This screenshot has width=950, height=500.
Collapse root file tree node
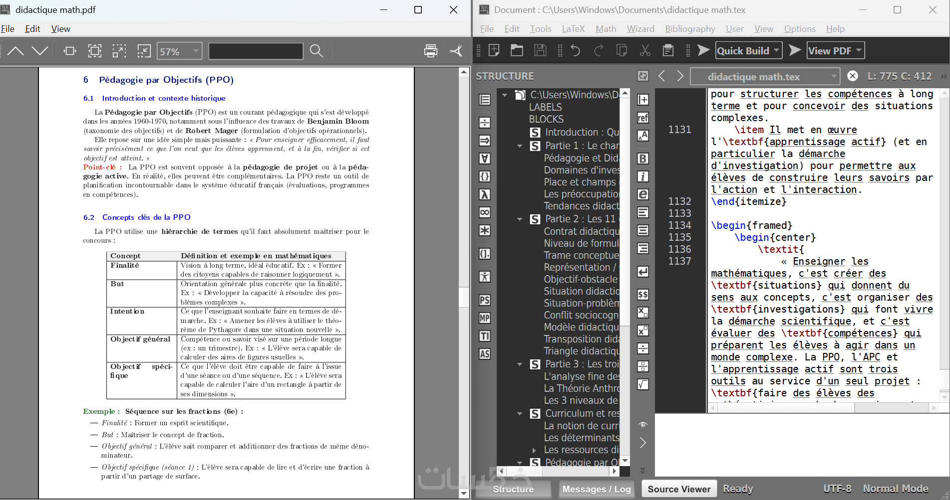click(505, 95)
